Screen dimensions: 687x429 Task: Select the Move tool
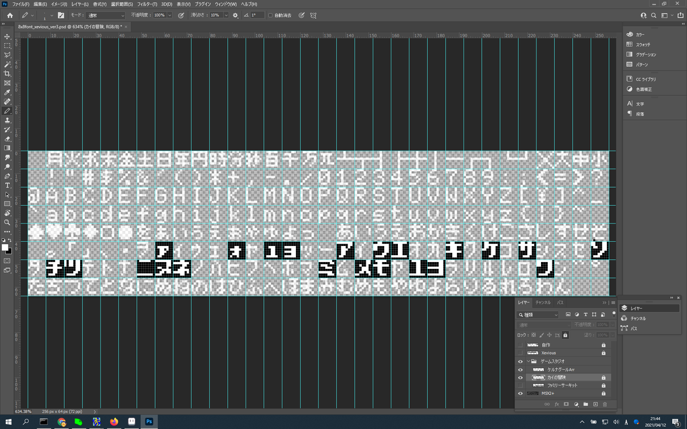7,36
